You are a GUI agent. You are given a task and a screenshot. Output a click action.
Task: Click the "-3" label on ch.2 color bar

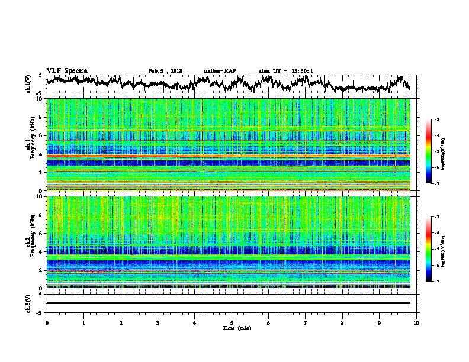pyautogui.click(x=436, y=217)
